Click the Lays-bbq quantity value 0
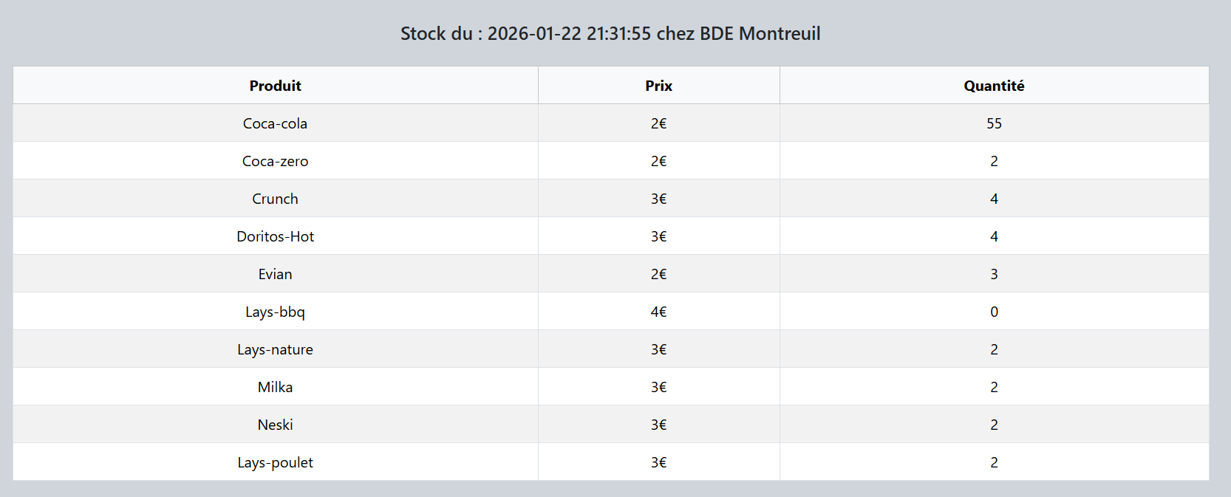Screen dimensions: 1231x497 [994, 312]
